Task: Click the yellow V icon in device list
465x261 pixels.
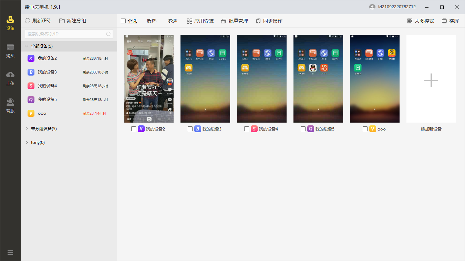Action: point(31,113)
